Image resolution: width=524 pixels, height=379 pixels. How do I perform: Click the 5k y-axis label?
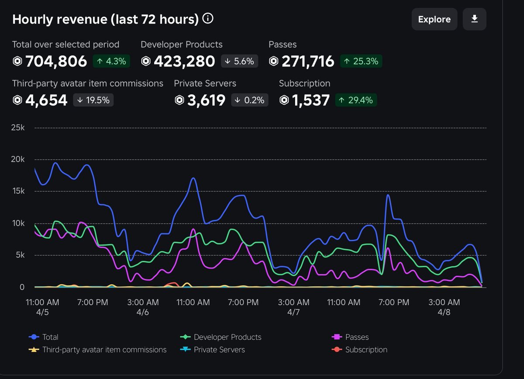pyautogui.click(x=20, y=255)
